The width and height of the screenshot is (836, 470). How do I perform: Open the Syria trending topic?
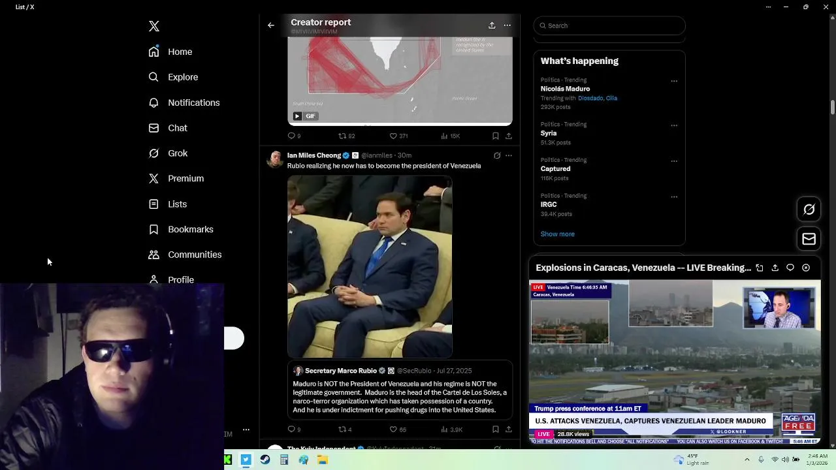point(549,133)
